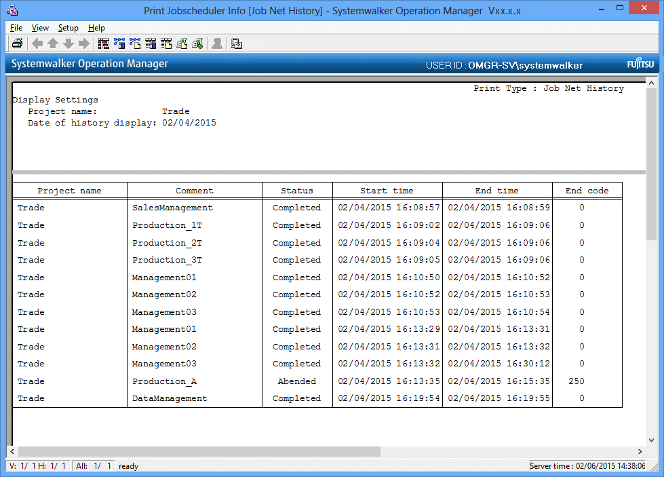
Task: Click the printer icon in the toolbar
Action: (x=18, y=44)
